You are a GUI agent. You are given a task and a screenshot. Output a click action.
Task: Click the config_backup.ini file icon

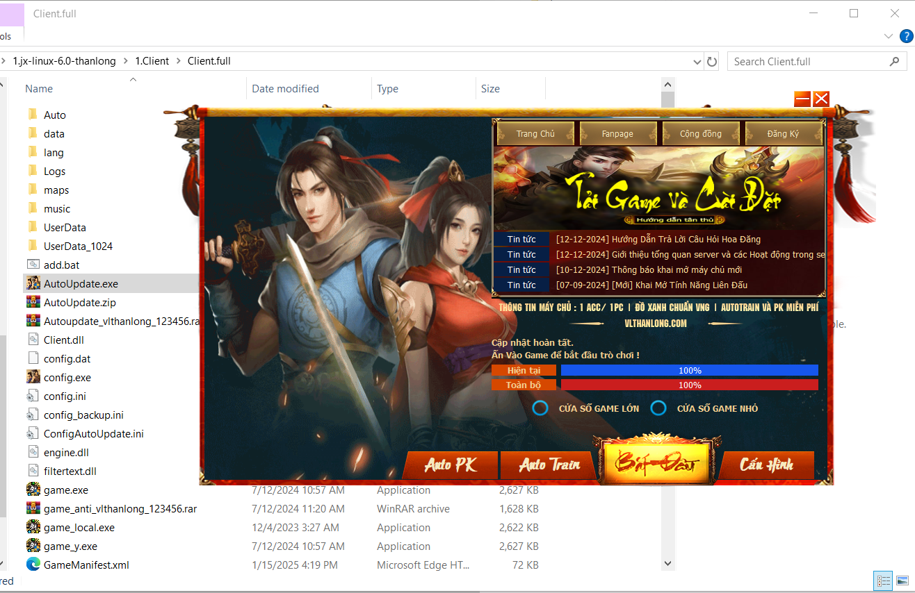(33, 415)
